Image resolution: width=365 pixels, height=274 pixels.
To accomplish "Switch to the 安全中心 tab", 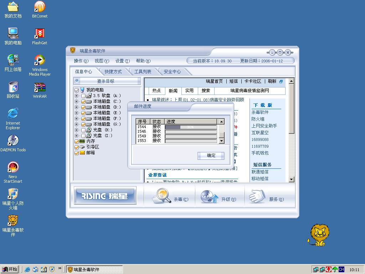I will 172,71.
